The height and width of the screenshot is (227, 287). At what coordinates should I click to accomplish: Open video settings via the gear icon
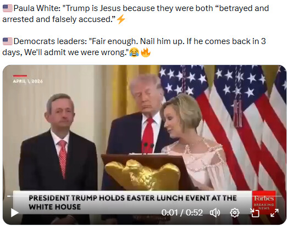[x=235, y=213]
